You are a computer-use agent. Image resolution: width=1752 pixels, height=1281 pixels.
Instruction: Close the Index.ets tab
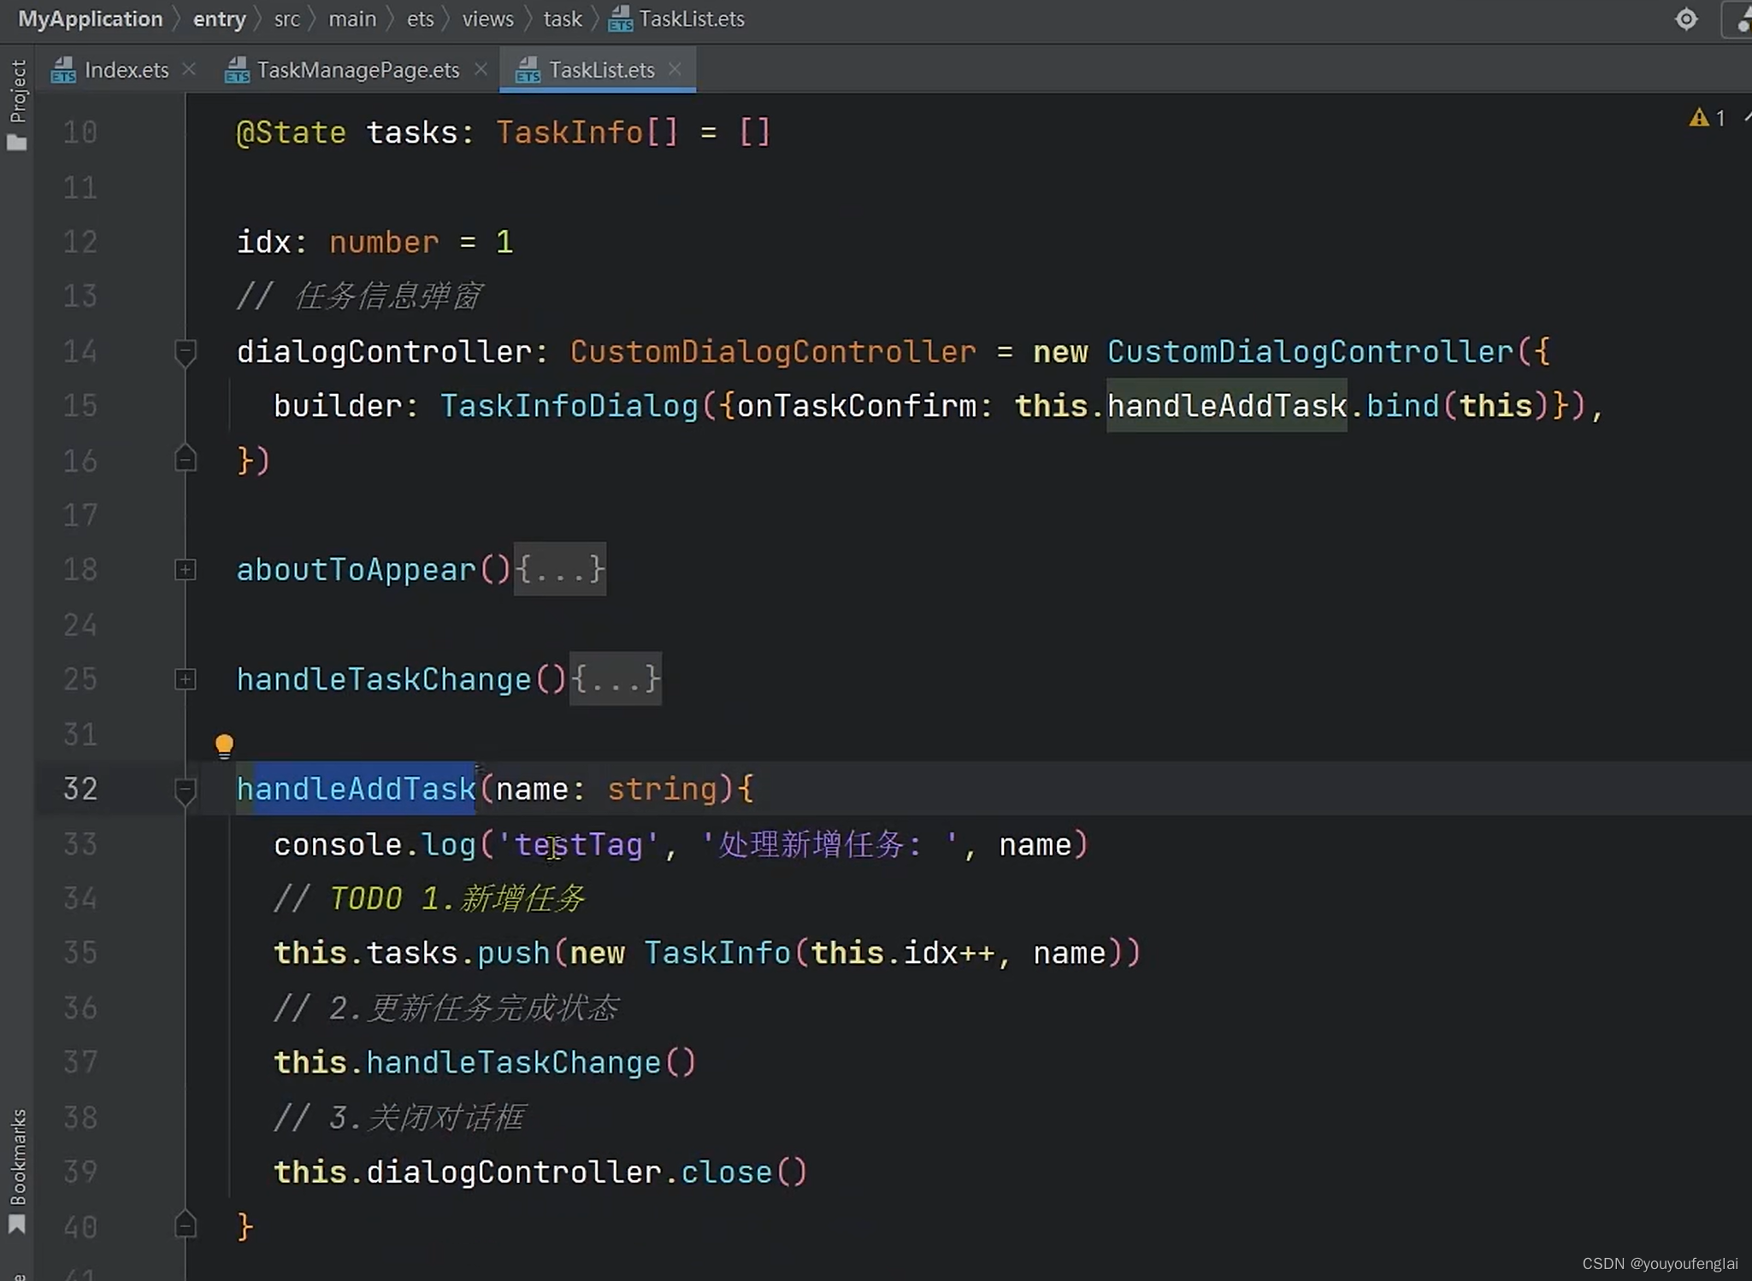coord(189,69)
